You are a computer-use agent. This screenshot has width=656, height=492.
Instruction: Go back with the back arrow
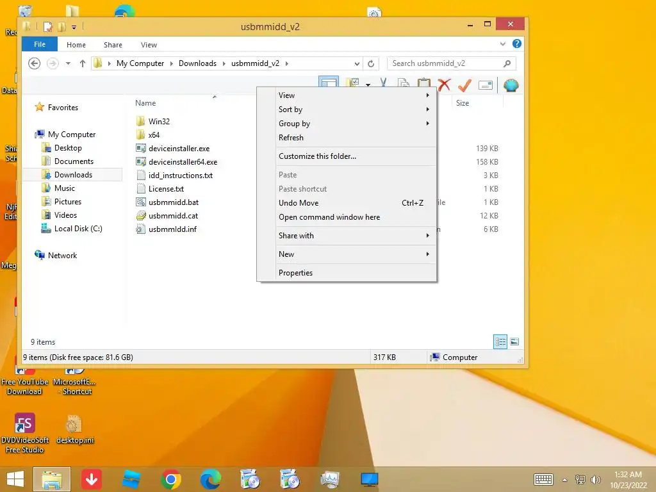(35, 63)
